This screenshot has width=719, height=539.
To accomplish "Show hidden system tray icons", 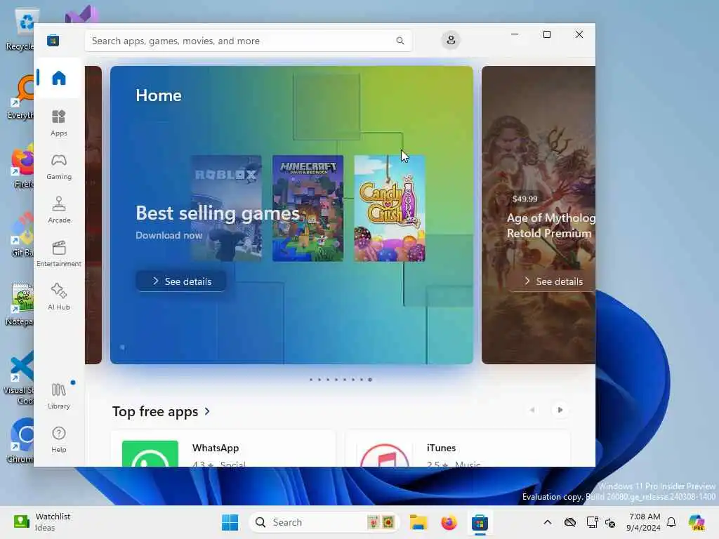I will tap(548, 522).
